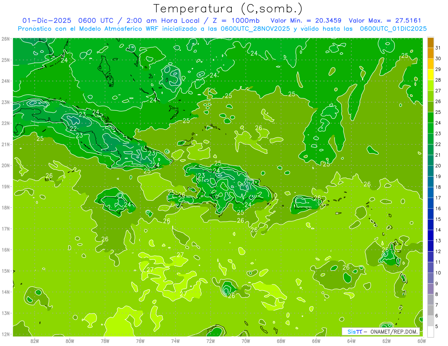Click the 66W longitude axis label
This screenshot has height=346, width=448.
[x=316, y=341]
